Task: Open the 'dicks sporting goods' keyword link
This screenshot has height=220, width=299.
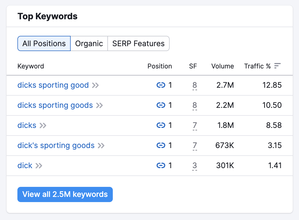Action: [55, 105]
